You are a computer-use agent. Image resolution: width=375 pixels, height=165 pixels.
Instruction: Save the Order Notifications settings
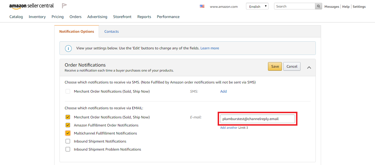coord(275,67)
